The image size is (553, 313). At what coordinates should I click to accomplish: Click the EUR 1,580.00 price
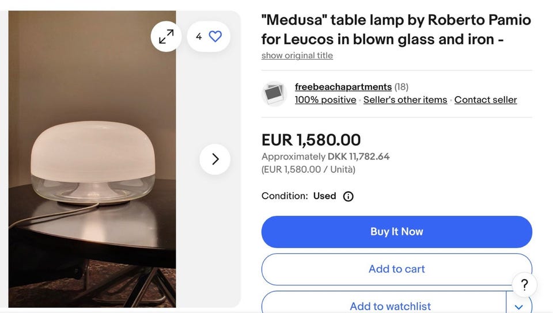pos(311,140)
